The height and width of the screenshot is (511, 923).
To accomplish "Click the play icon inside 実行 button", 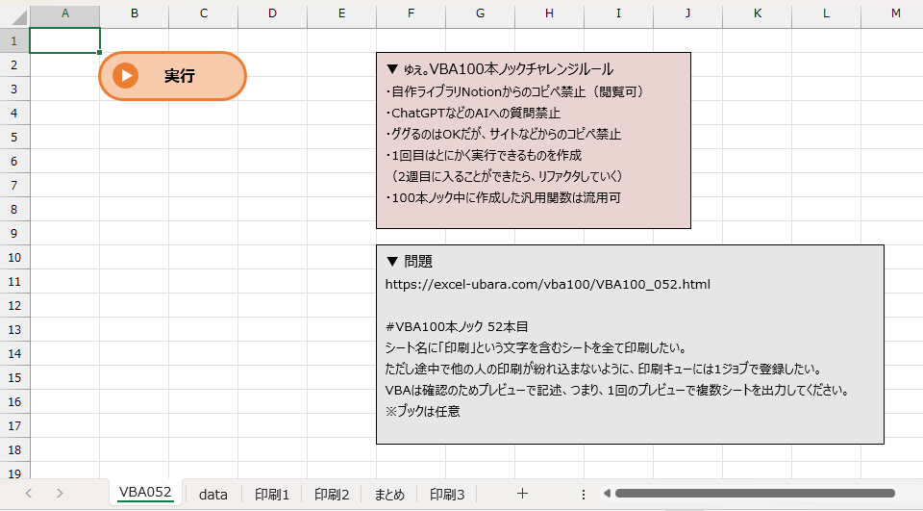I will [x=125, y=76].
